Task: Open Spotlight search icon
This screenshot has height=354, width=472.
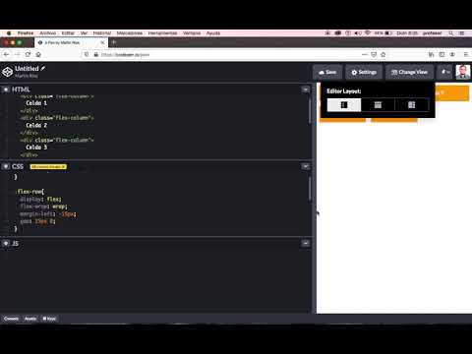Action: click(451, 33)
